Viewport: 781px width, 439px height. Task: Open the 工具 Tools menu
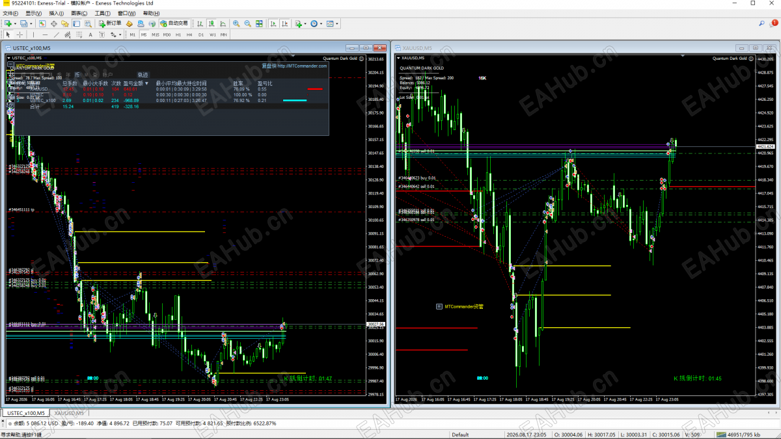pos(102,13)
